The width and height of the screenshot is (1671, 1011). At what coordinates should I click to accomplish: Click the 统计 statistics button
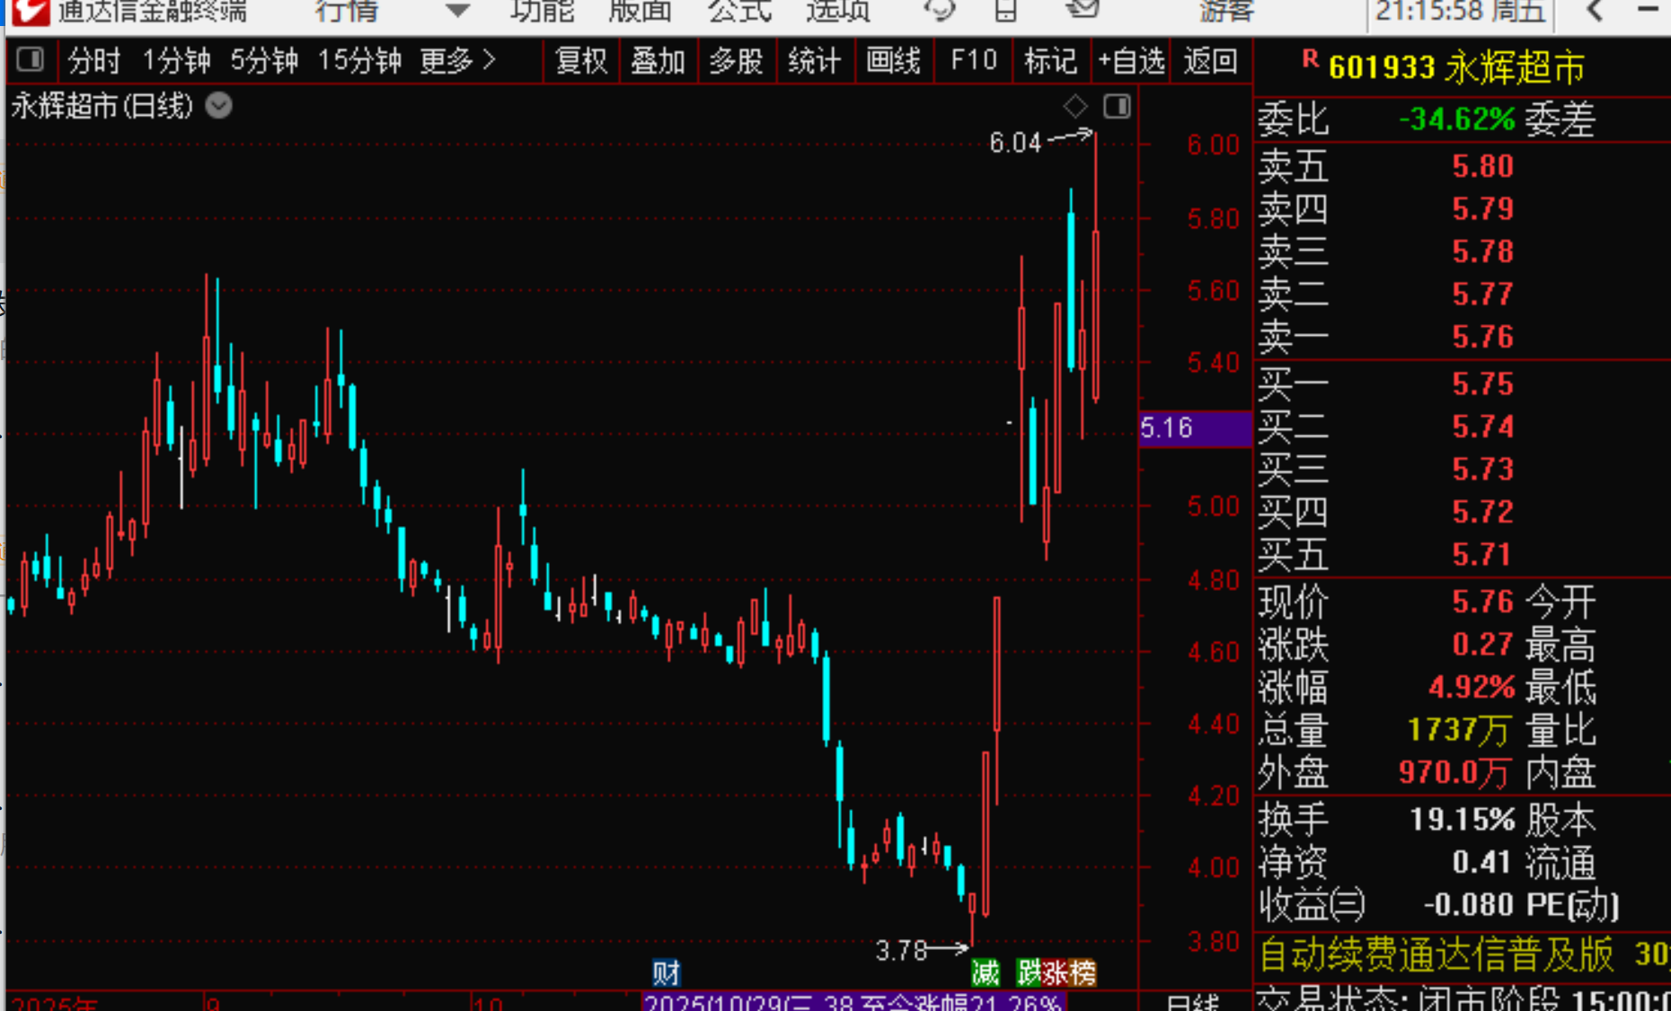815,61
